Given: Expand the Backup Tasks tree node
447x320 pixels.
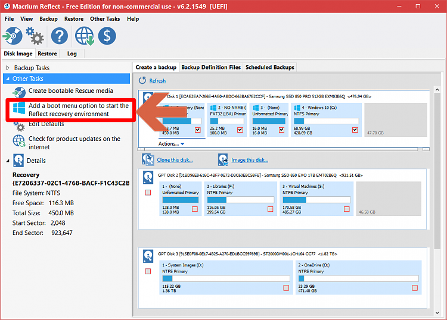Looking at the screenshot, I should pos(8,68).
